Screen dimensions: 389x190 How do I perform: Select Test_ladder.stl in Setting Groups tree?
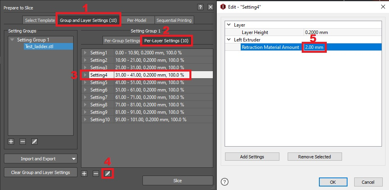39,47
